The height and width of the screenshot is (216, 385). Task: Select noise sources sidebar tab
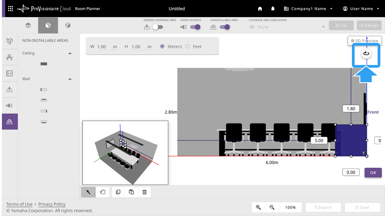[x=10, y=105]
